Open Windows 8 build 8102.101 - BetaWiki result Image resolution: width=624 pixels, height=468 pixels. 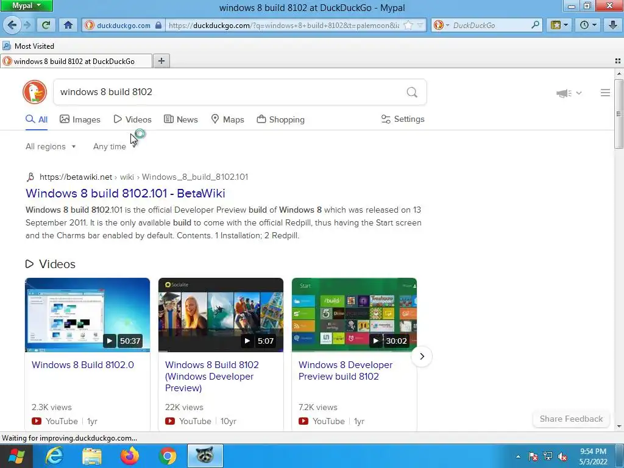(x=126, y=193)
